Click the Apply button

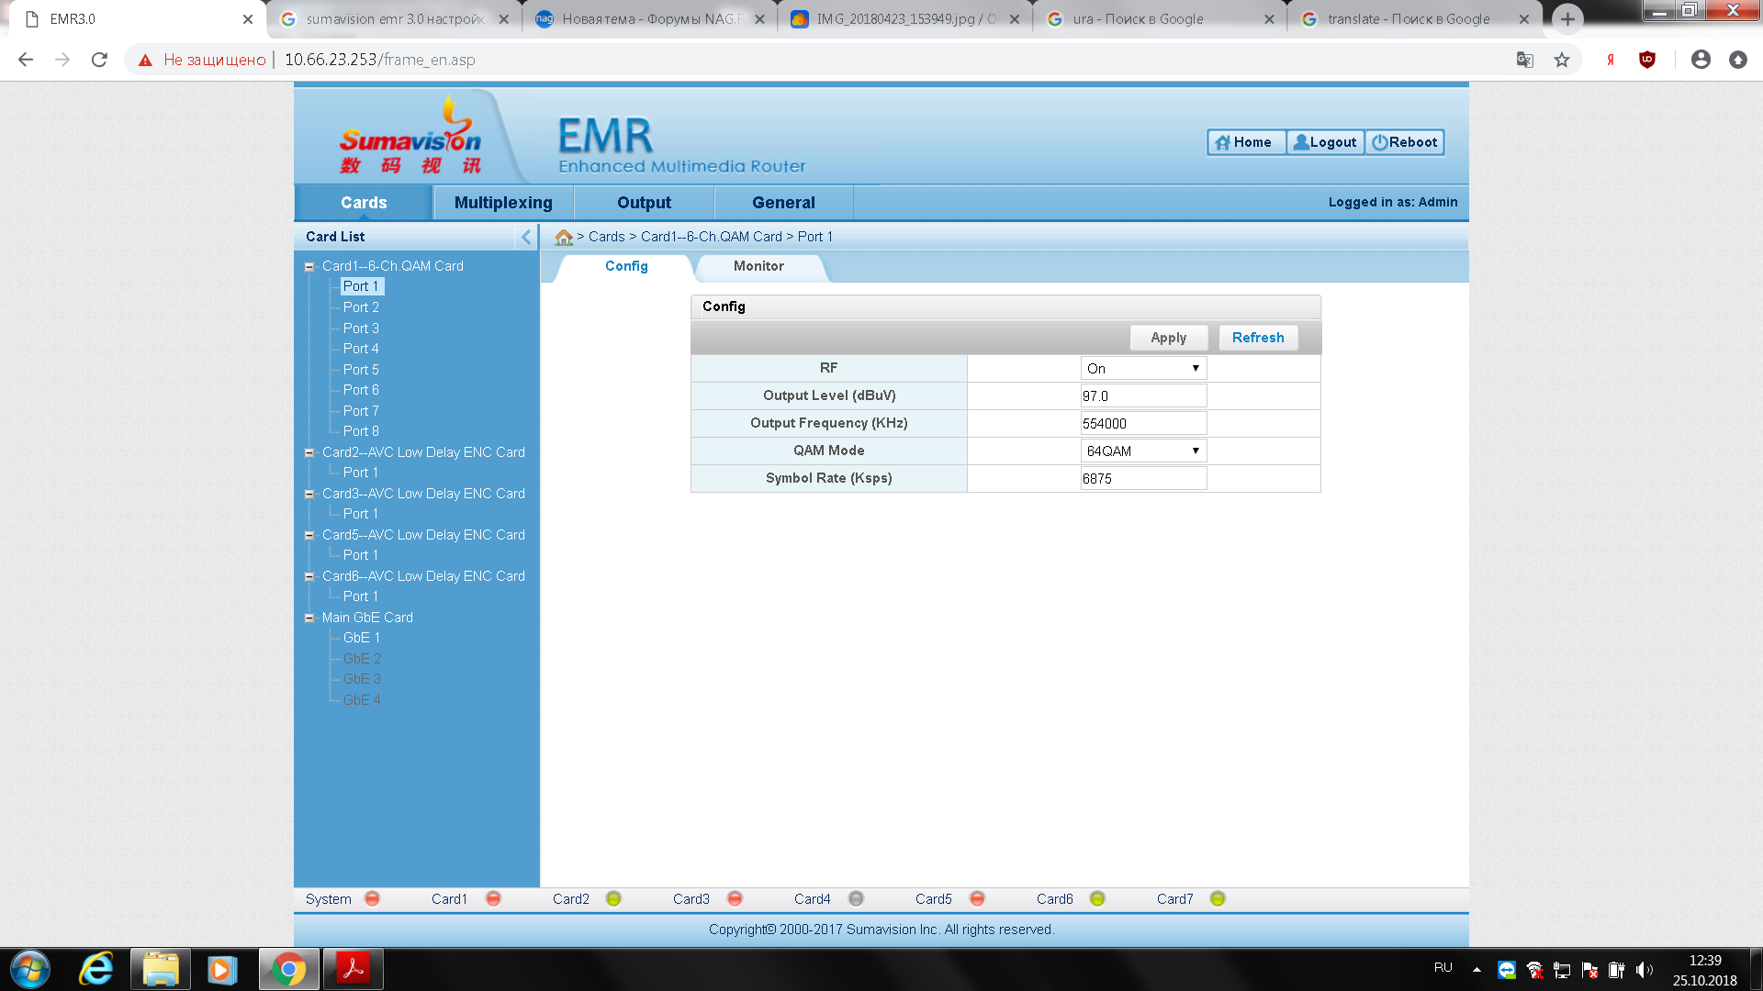1168,338
